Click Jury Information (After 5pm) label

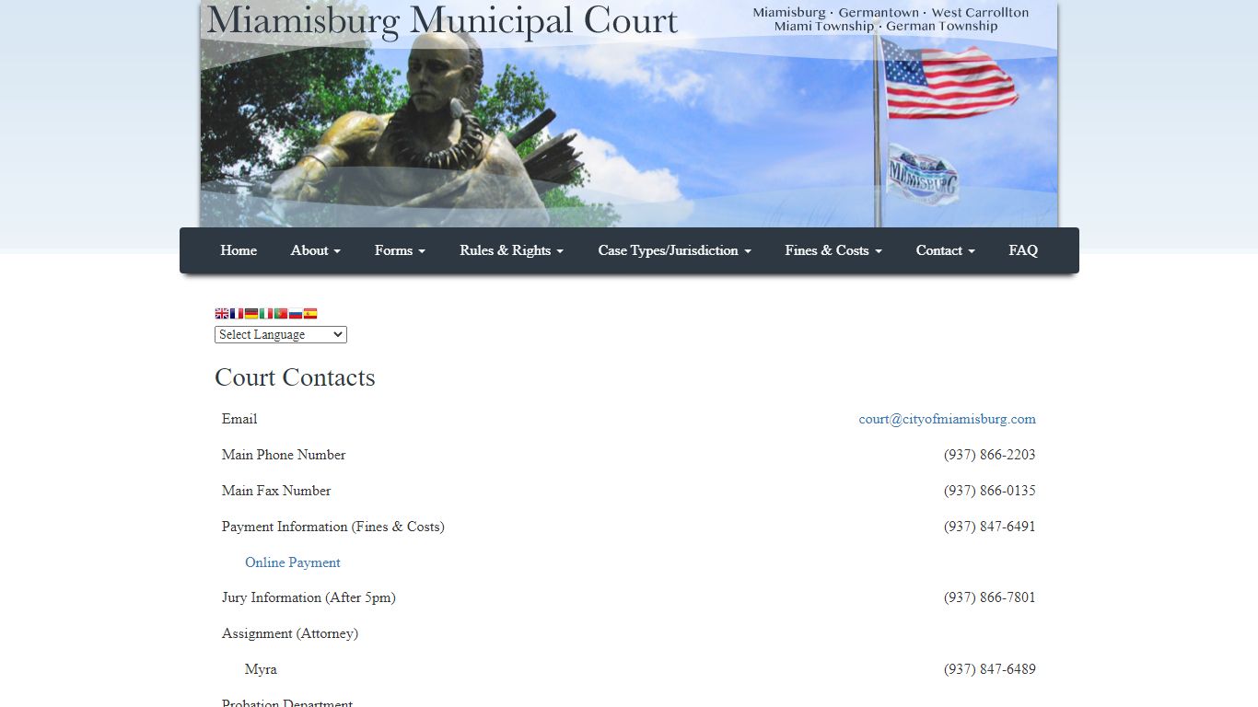[x=309, y=597]
